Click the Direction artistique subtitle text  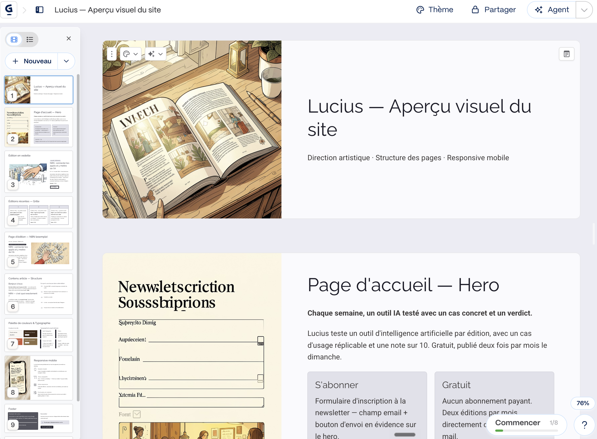[408, 158]
